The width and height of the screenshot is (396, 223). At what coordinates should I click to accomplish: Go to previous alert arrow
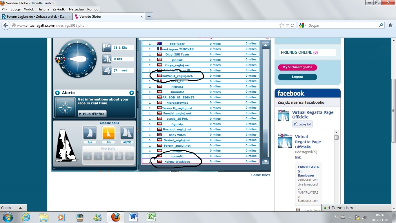[57, 93]
